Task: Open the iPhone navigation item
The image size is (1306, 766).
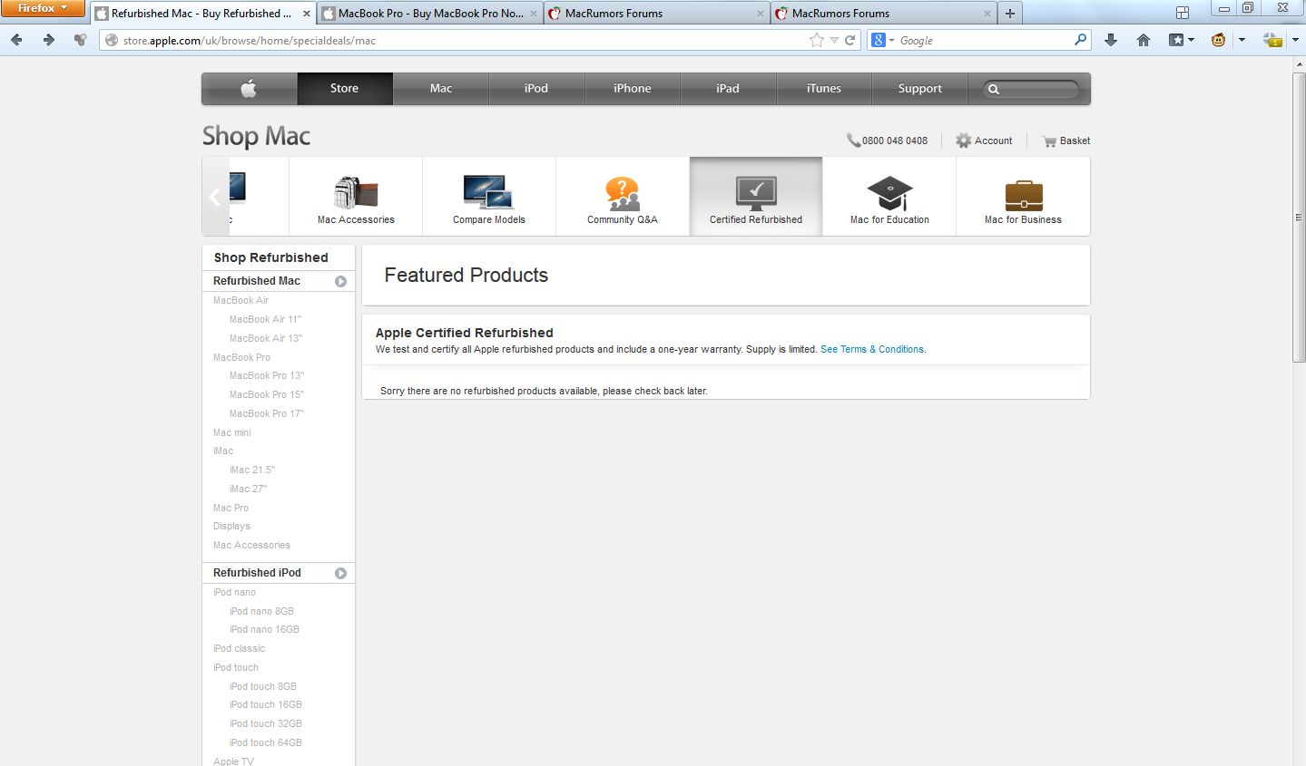Action: tap(633, 88)
